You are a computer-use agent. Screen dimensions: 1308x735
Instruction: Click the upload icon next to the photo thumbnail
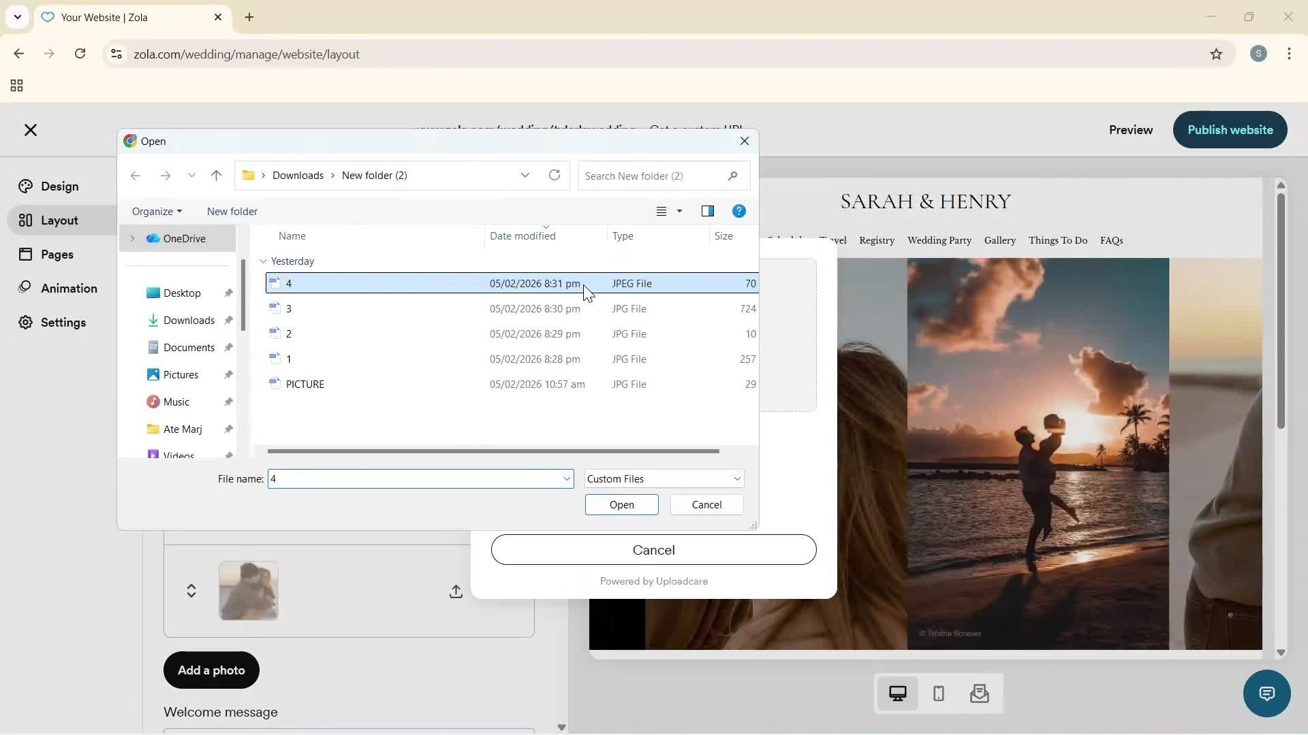(x=456, y=591)
